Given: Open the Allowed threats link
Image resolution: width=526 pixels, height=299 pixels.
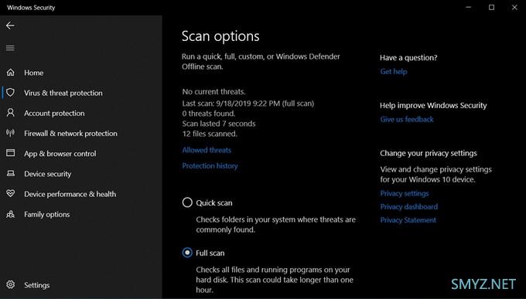Looking at the screenshot, I should [207, 150].
